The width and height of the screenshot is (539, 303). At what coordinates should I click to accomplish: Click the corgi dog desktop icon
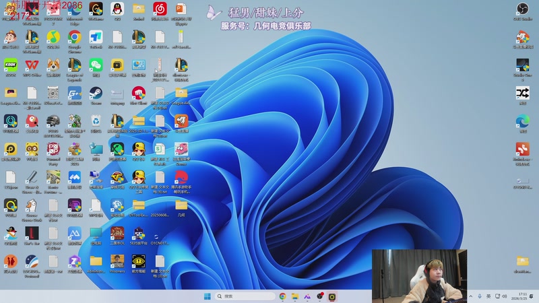click(x=53, y=65)
